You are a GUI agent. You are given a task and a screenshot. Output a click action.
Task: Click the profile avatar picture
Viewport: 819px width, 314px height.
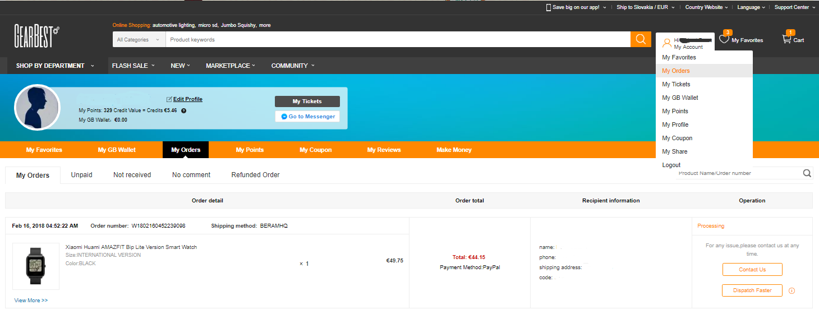tap(38, 108)
